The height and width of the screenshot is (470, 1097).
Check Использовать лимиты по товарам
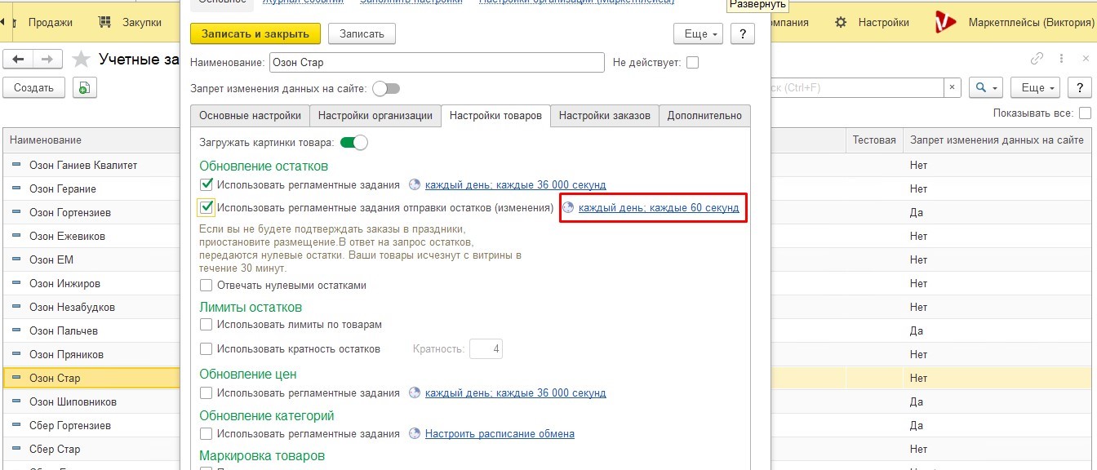click(207, 324)
